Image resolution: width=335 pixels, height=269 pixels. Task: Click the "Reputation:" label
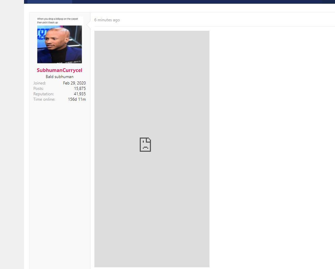(x=44, y=94)
